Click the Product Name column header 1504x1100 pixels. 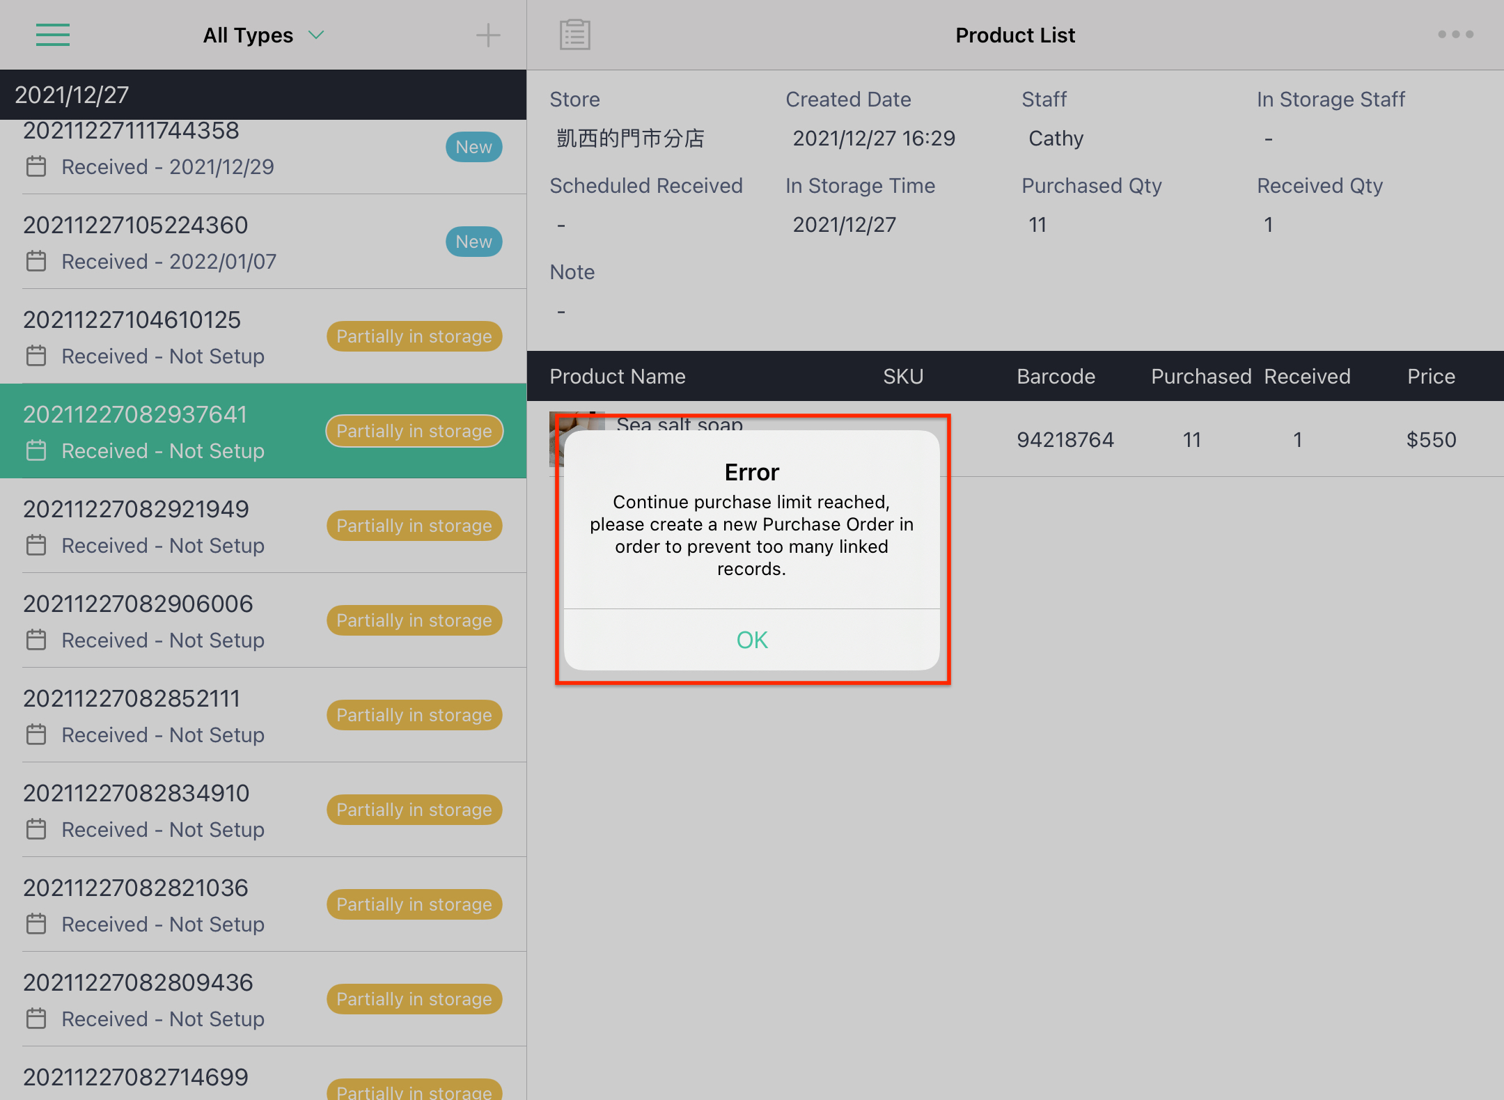click(x=618, y=376)
